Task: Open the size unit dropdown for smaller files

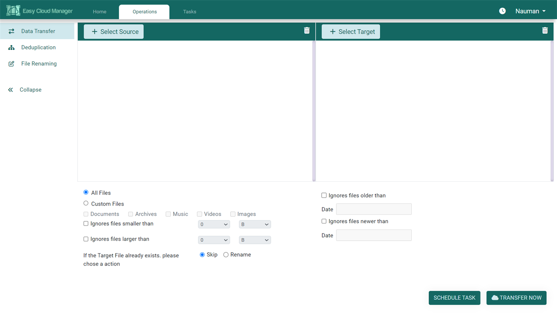Action: coord(254,224)
